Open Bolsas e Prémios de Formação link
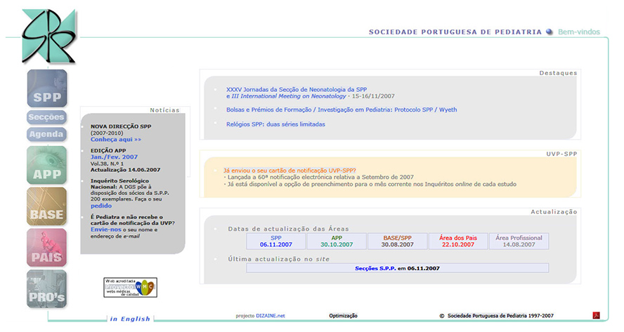 pyautogui.click(x=342, y=109)
